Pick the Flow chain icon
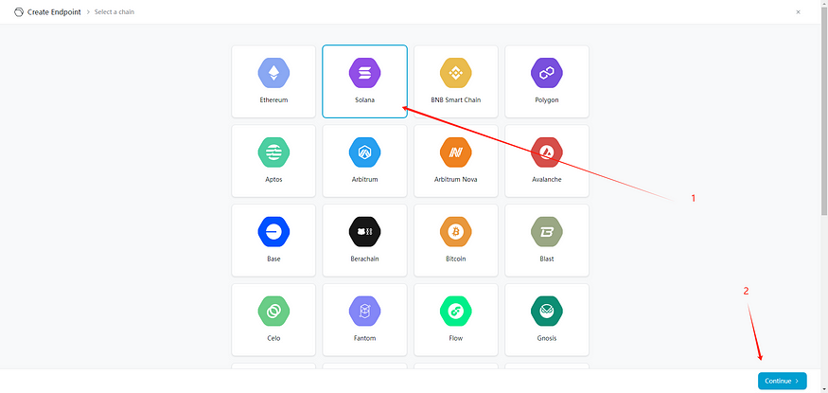 click(456, 312)
